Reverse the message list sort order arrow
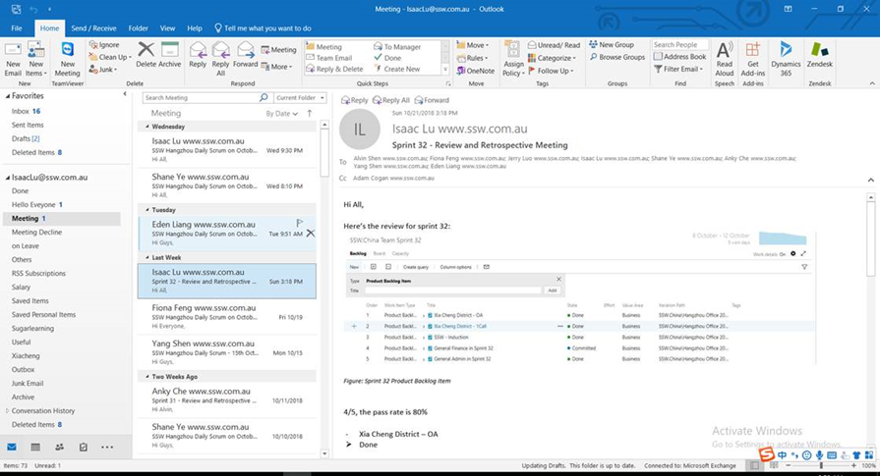The image size is (880, 476). click(311, 113)
